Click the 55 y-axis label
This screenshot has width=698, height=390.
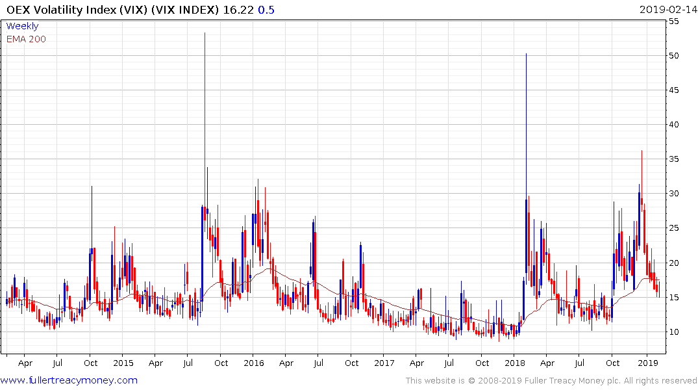[673, 21]
